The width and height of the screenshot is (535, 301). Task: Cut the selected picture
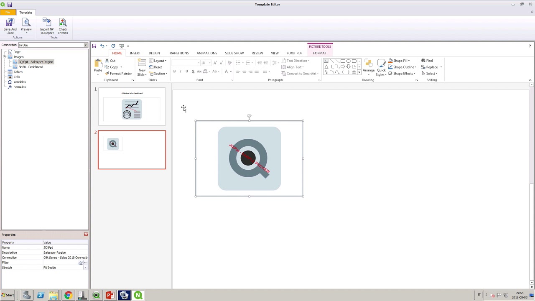(110, 61)
